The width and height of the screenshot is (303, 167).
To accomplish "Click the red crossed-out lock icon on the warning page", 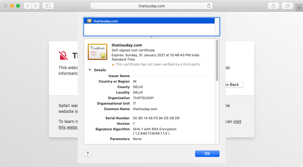I will click(x=63, y=56).
